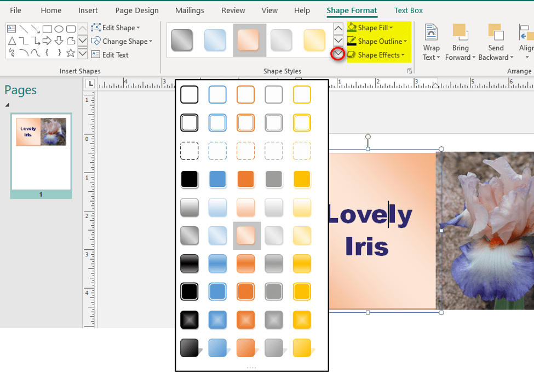Select the rectangle shape in Insert Shapes

click(x=48, y=29)
